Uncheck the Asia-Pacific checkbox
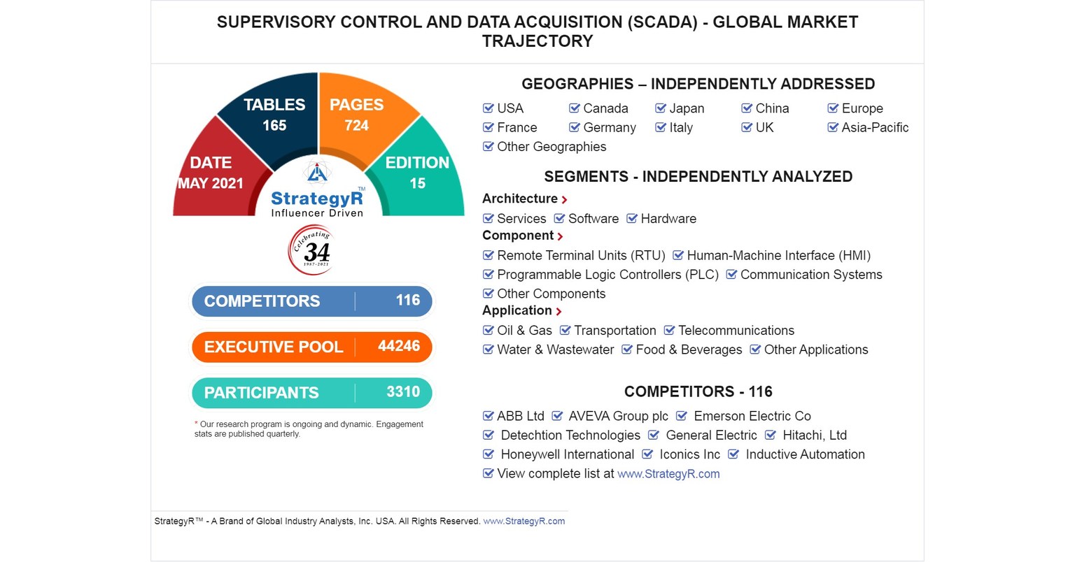Screen dimensions: 1075x562 (x=833, y=127)
